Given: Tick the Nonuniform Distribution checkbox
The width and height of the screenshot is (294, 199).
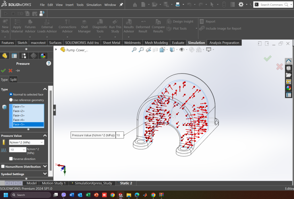Looking at the screenshot, I should (x=3, y=167).
